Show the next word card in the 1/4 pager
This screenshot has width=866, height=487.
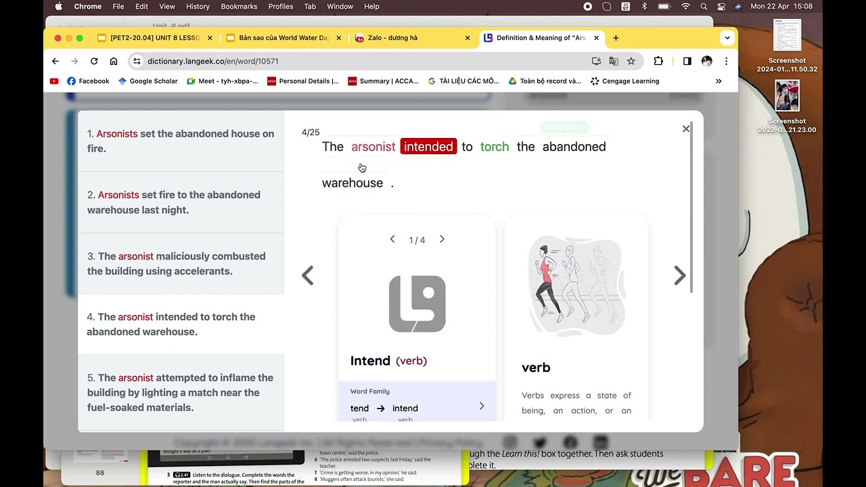pyautogui.click(x=442, y=239)
